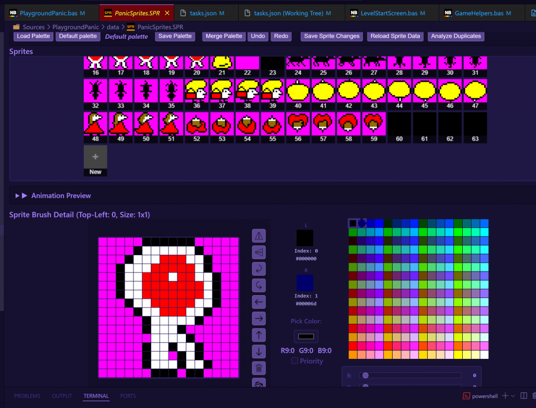Screen dimensions: 536x408
Task: Kill the terminal via the trash icon
Action: coord(533,396)
